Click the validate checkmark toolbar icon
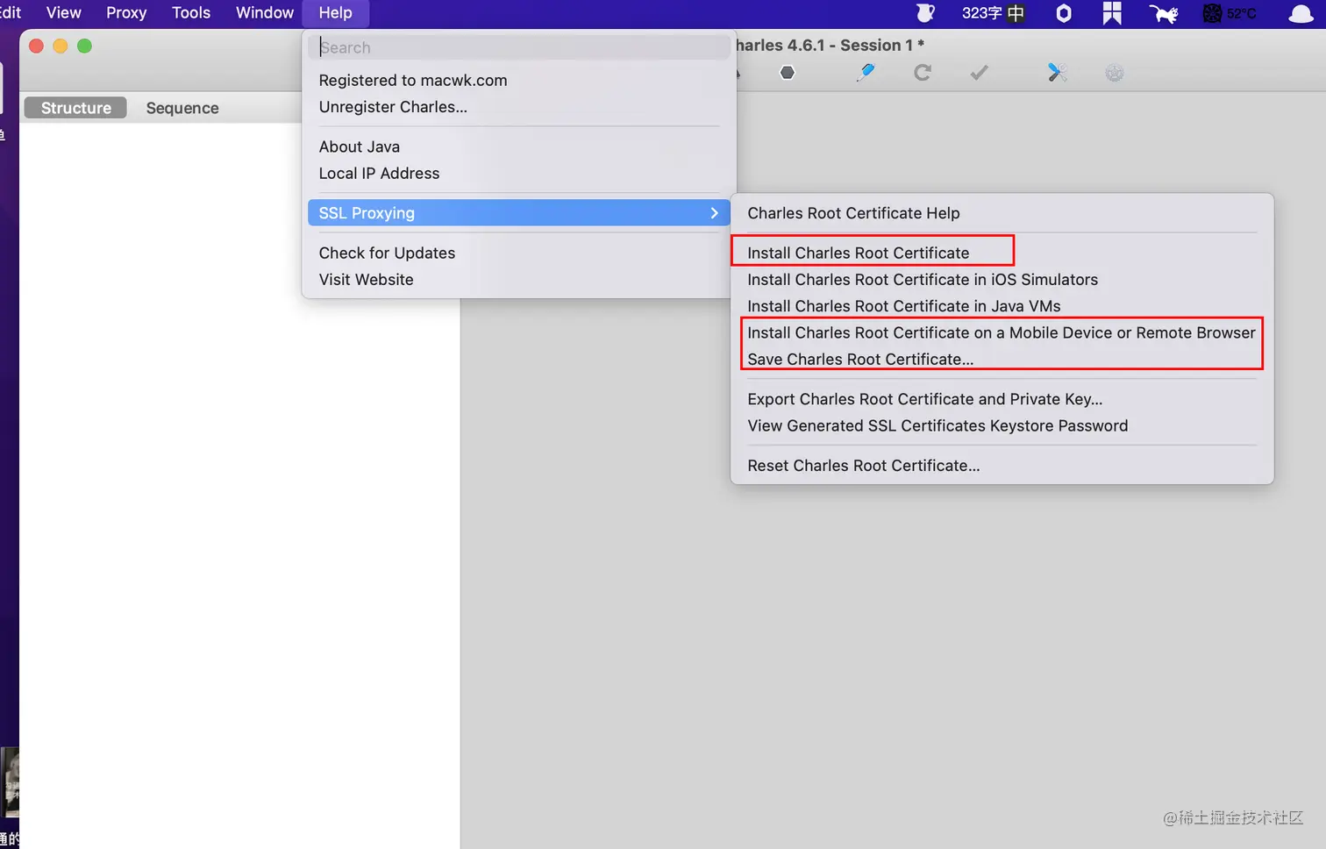Screen dimensions: 1326x849 point(980,73)
